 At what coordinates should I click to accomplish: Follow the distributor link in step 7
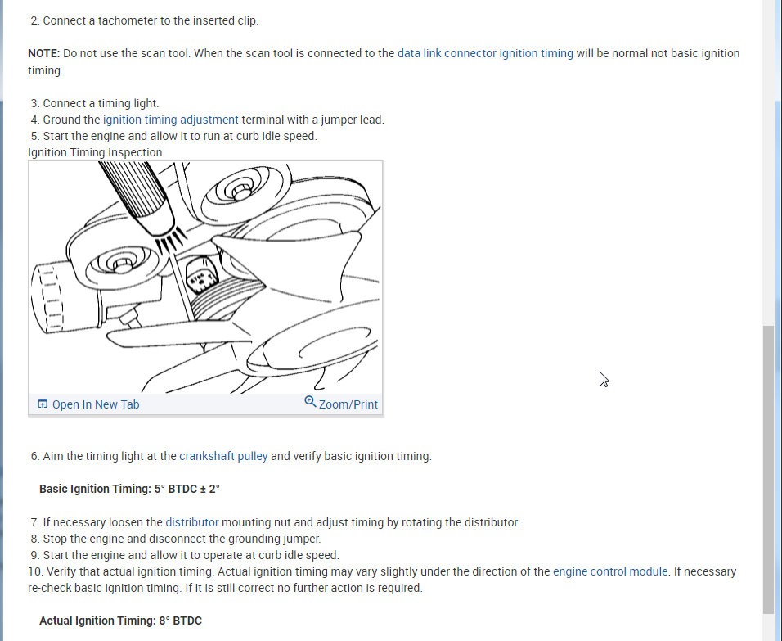[x=192, y=522]
